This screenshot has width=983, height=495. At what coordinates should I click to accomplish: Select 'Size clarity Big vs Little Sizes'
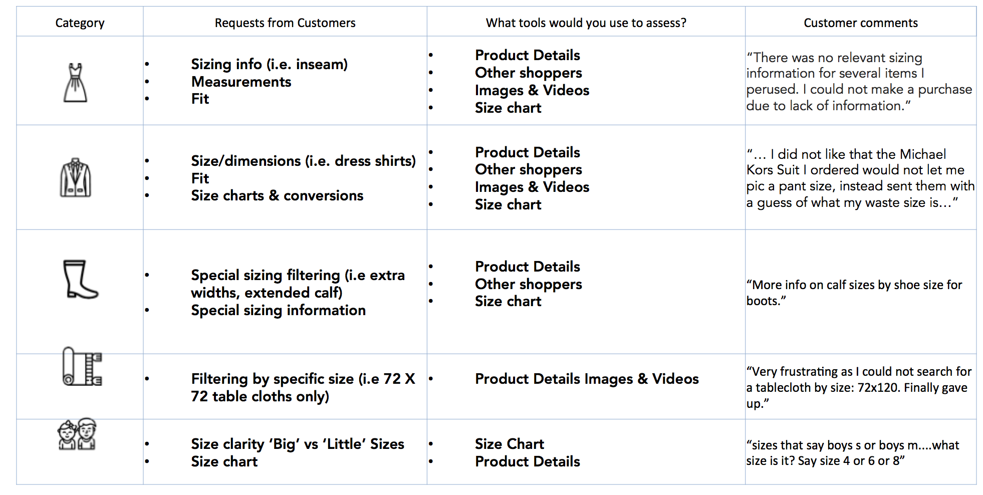(x=298, y=444)
